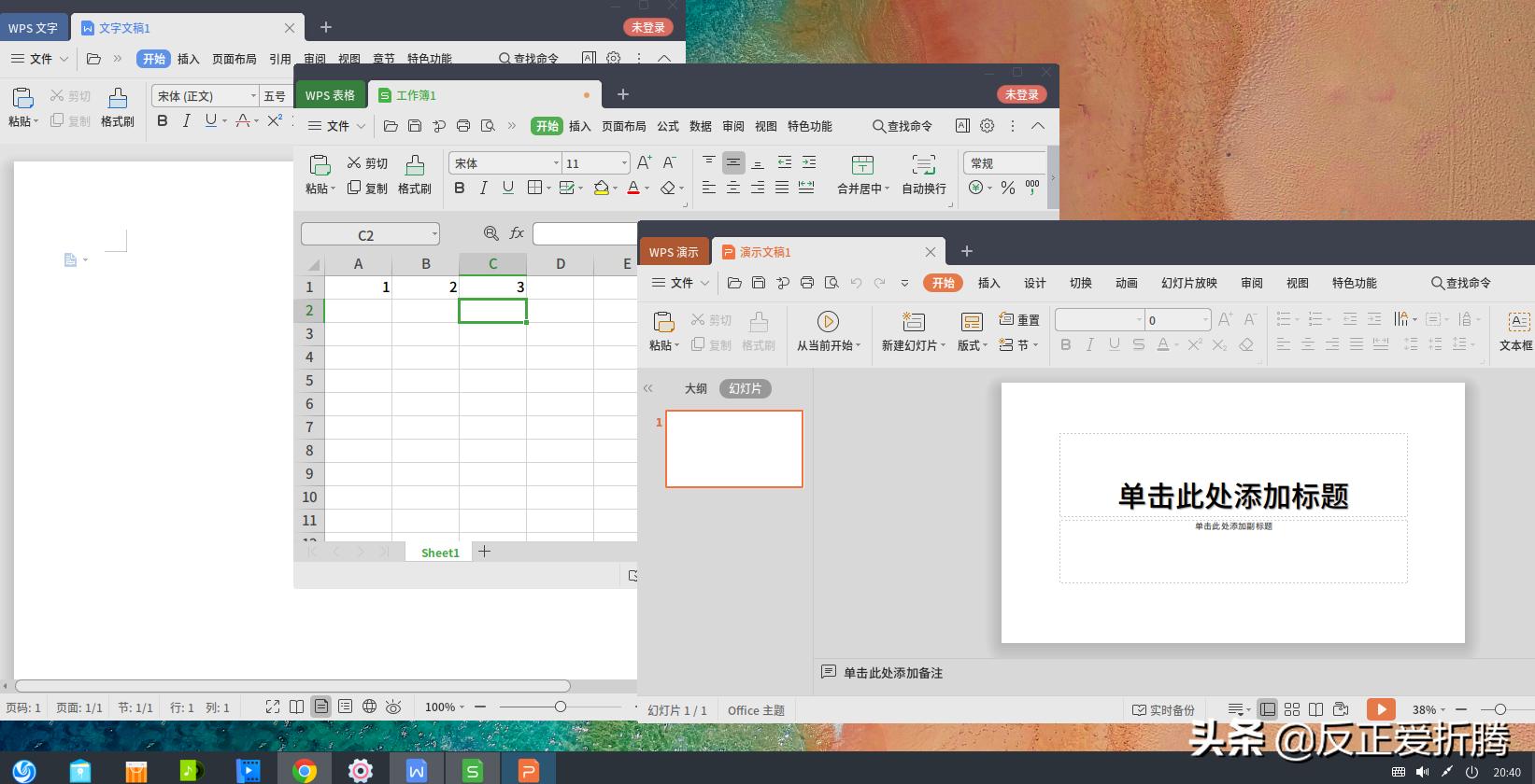Toggle reading view icon in Presentation status bar
1535x784 pixels.
(x=1315, y=709)
